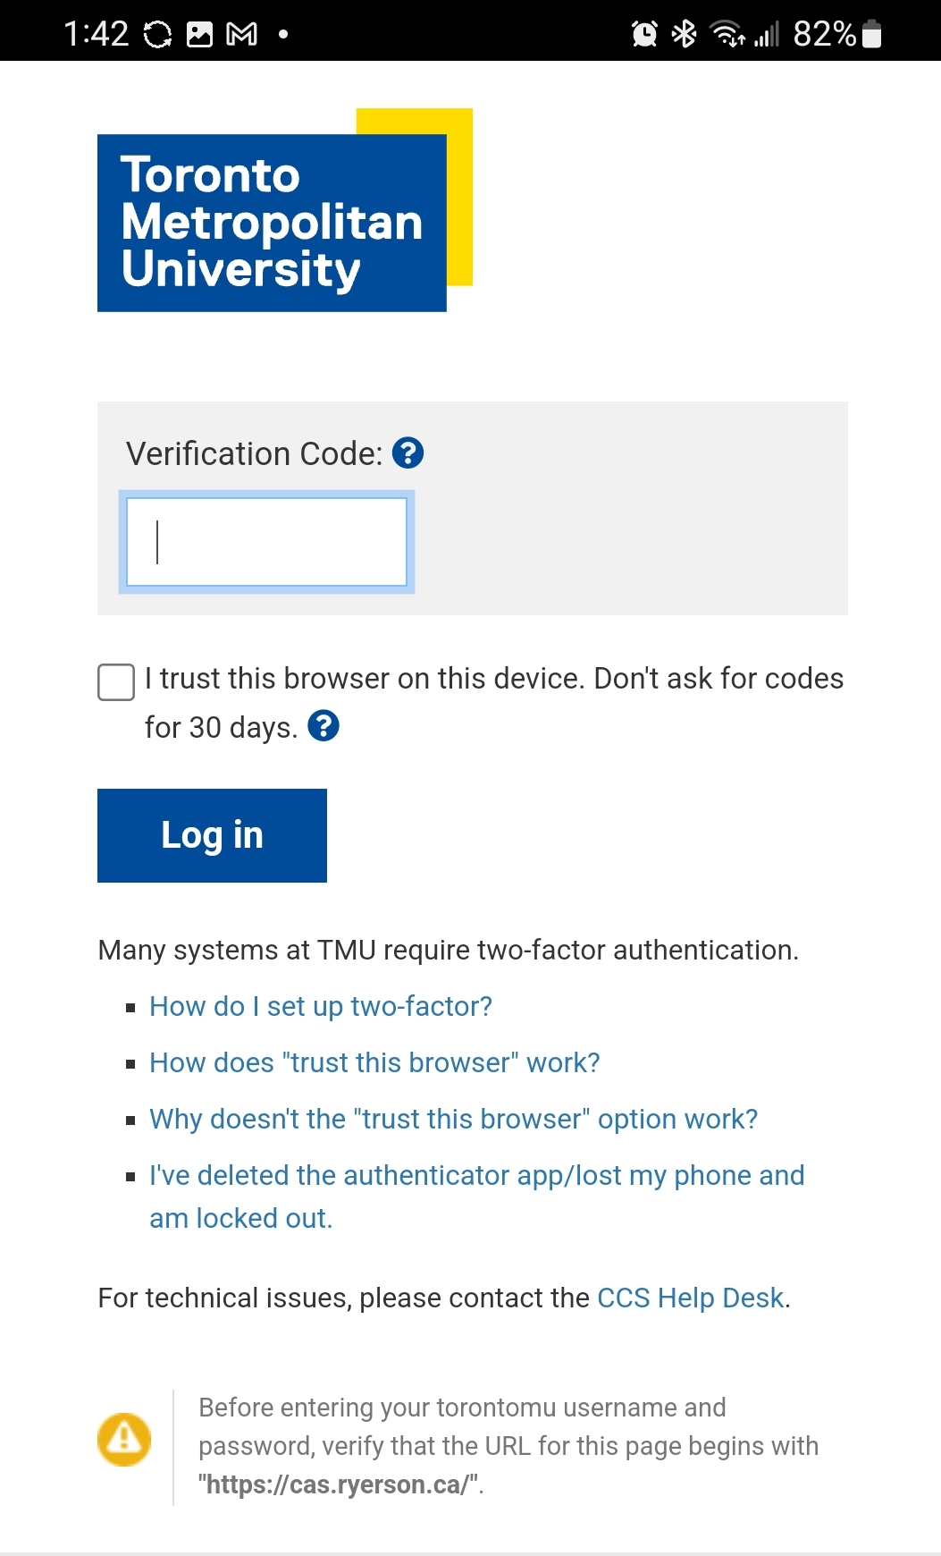Open 'How do I set up two-factor?' link

[x=321, y=1006]
